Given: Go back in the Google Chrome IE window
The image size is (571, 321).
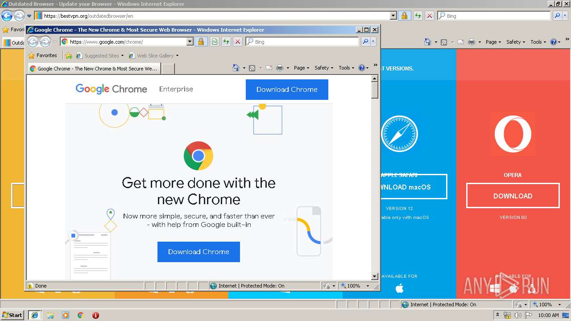Looking at the screenshot, I should [x=33, y=42].
